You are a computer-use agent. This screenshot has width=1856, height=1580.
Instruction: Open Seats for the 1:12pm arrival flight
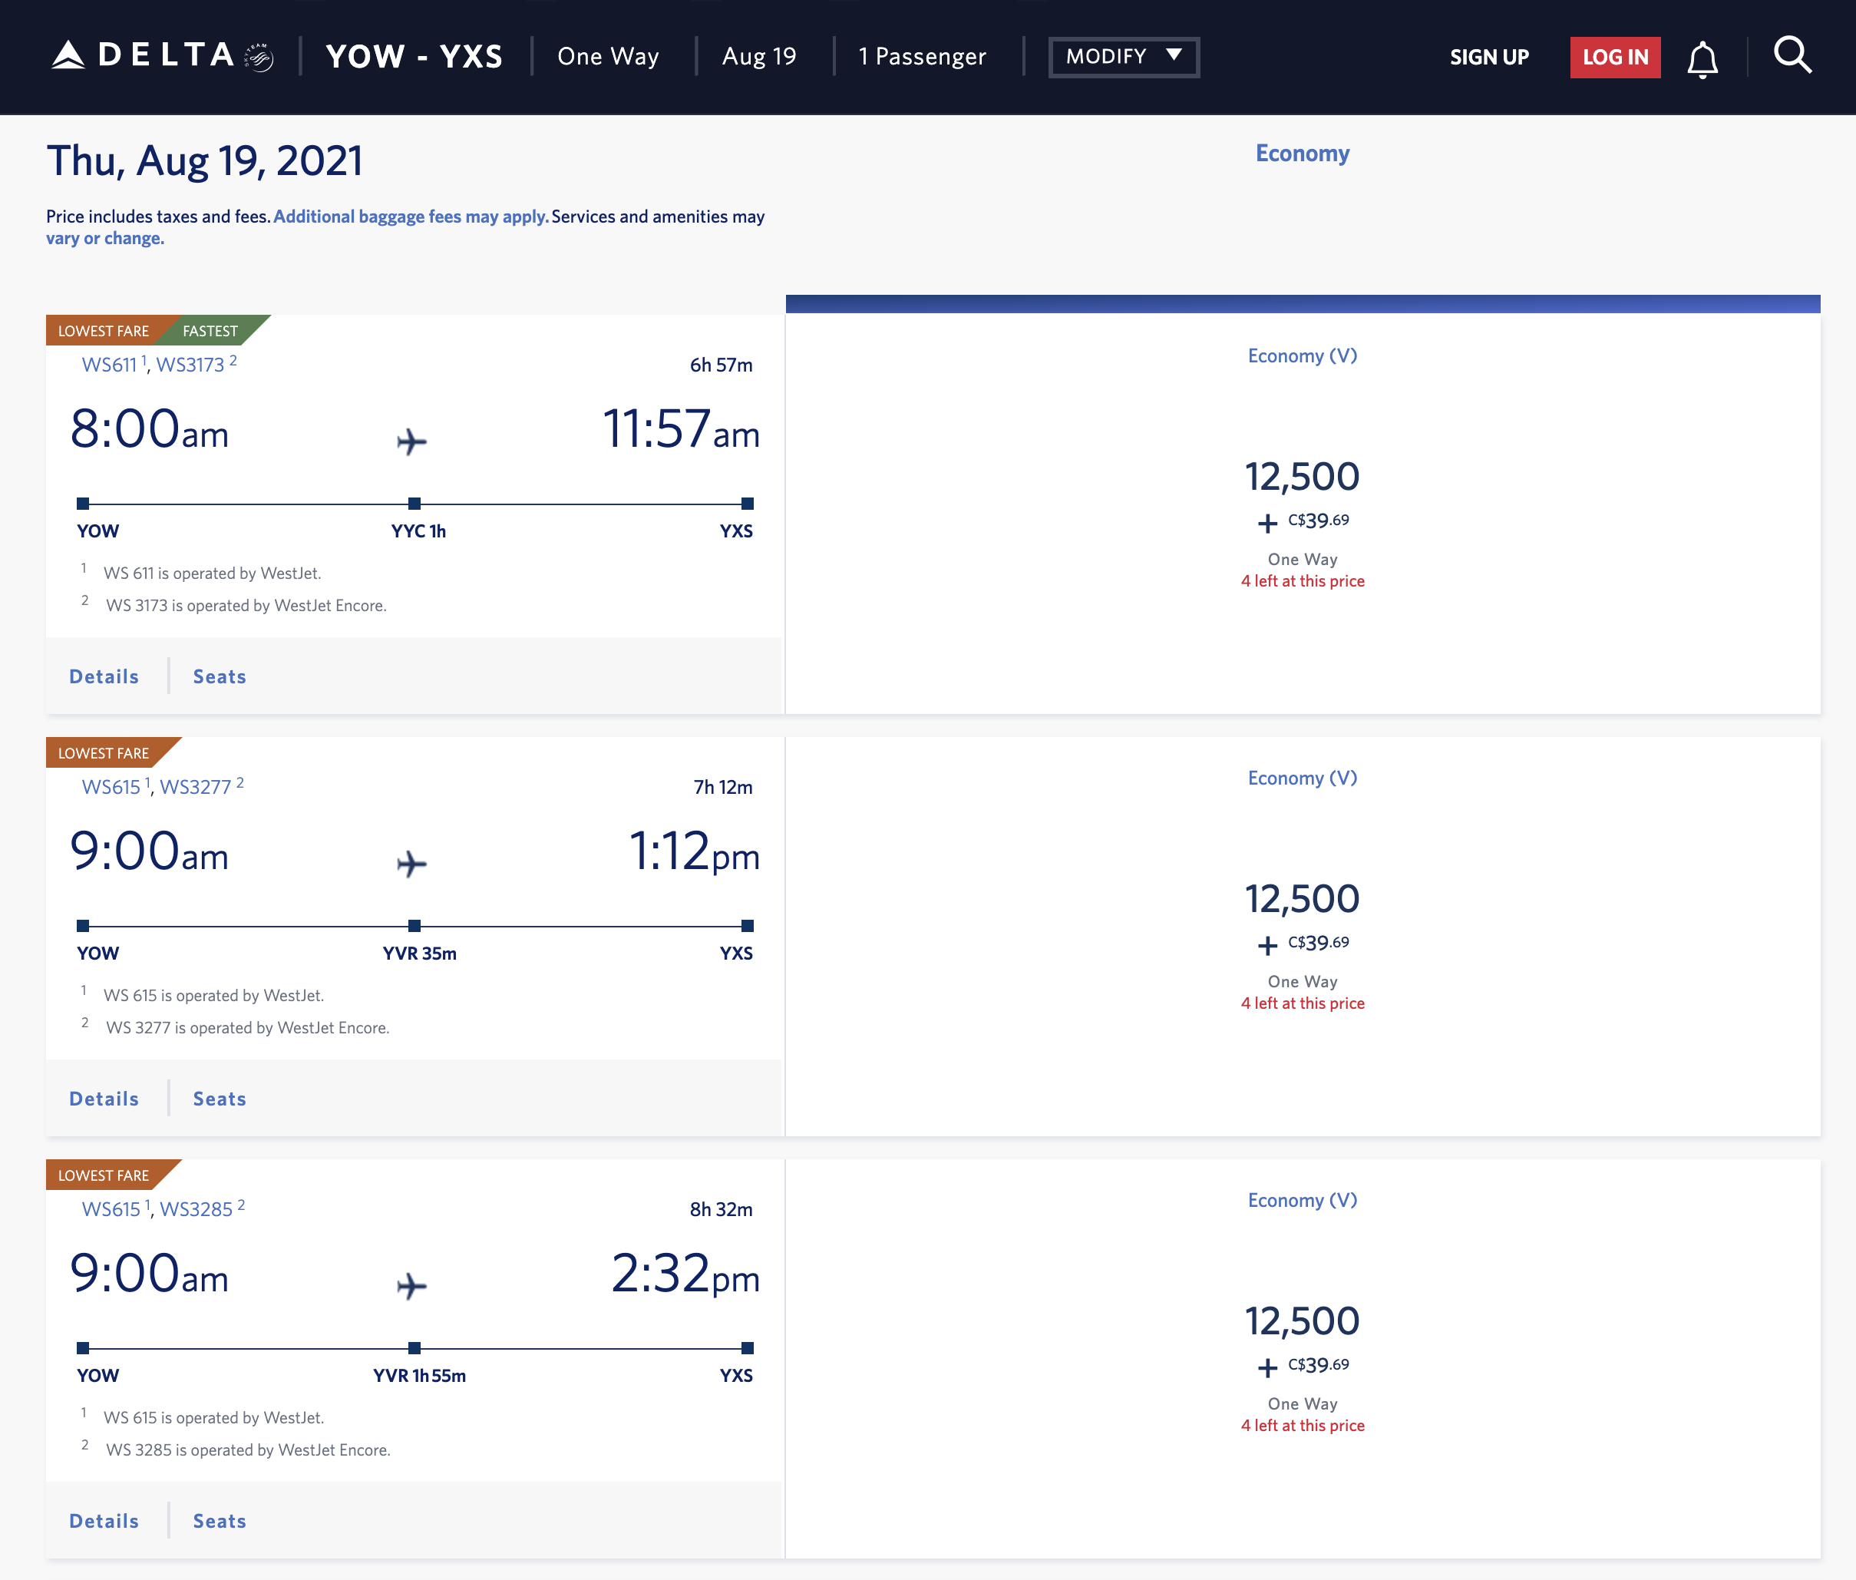coord(220,1099)
